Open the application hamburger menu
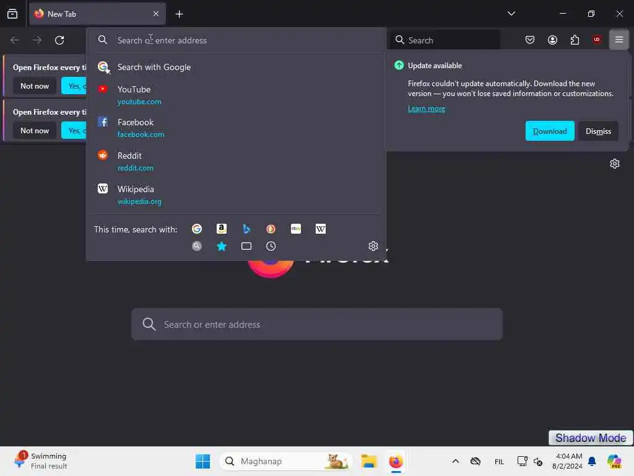The width and height of the screenshot is (634, 476). click(x=619, y=40)
